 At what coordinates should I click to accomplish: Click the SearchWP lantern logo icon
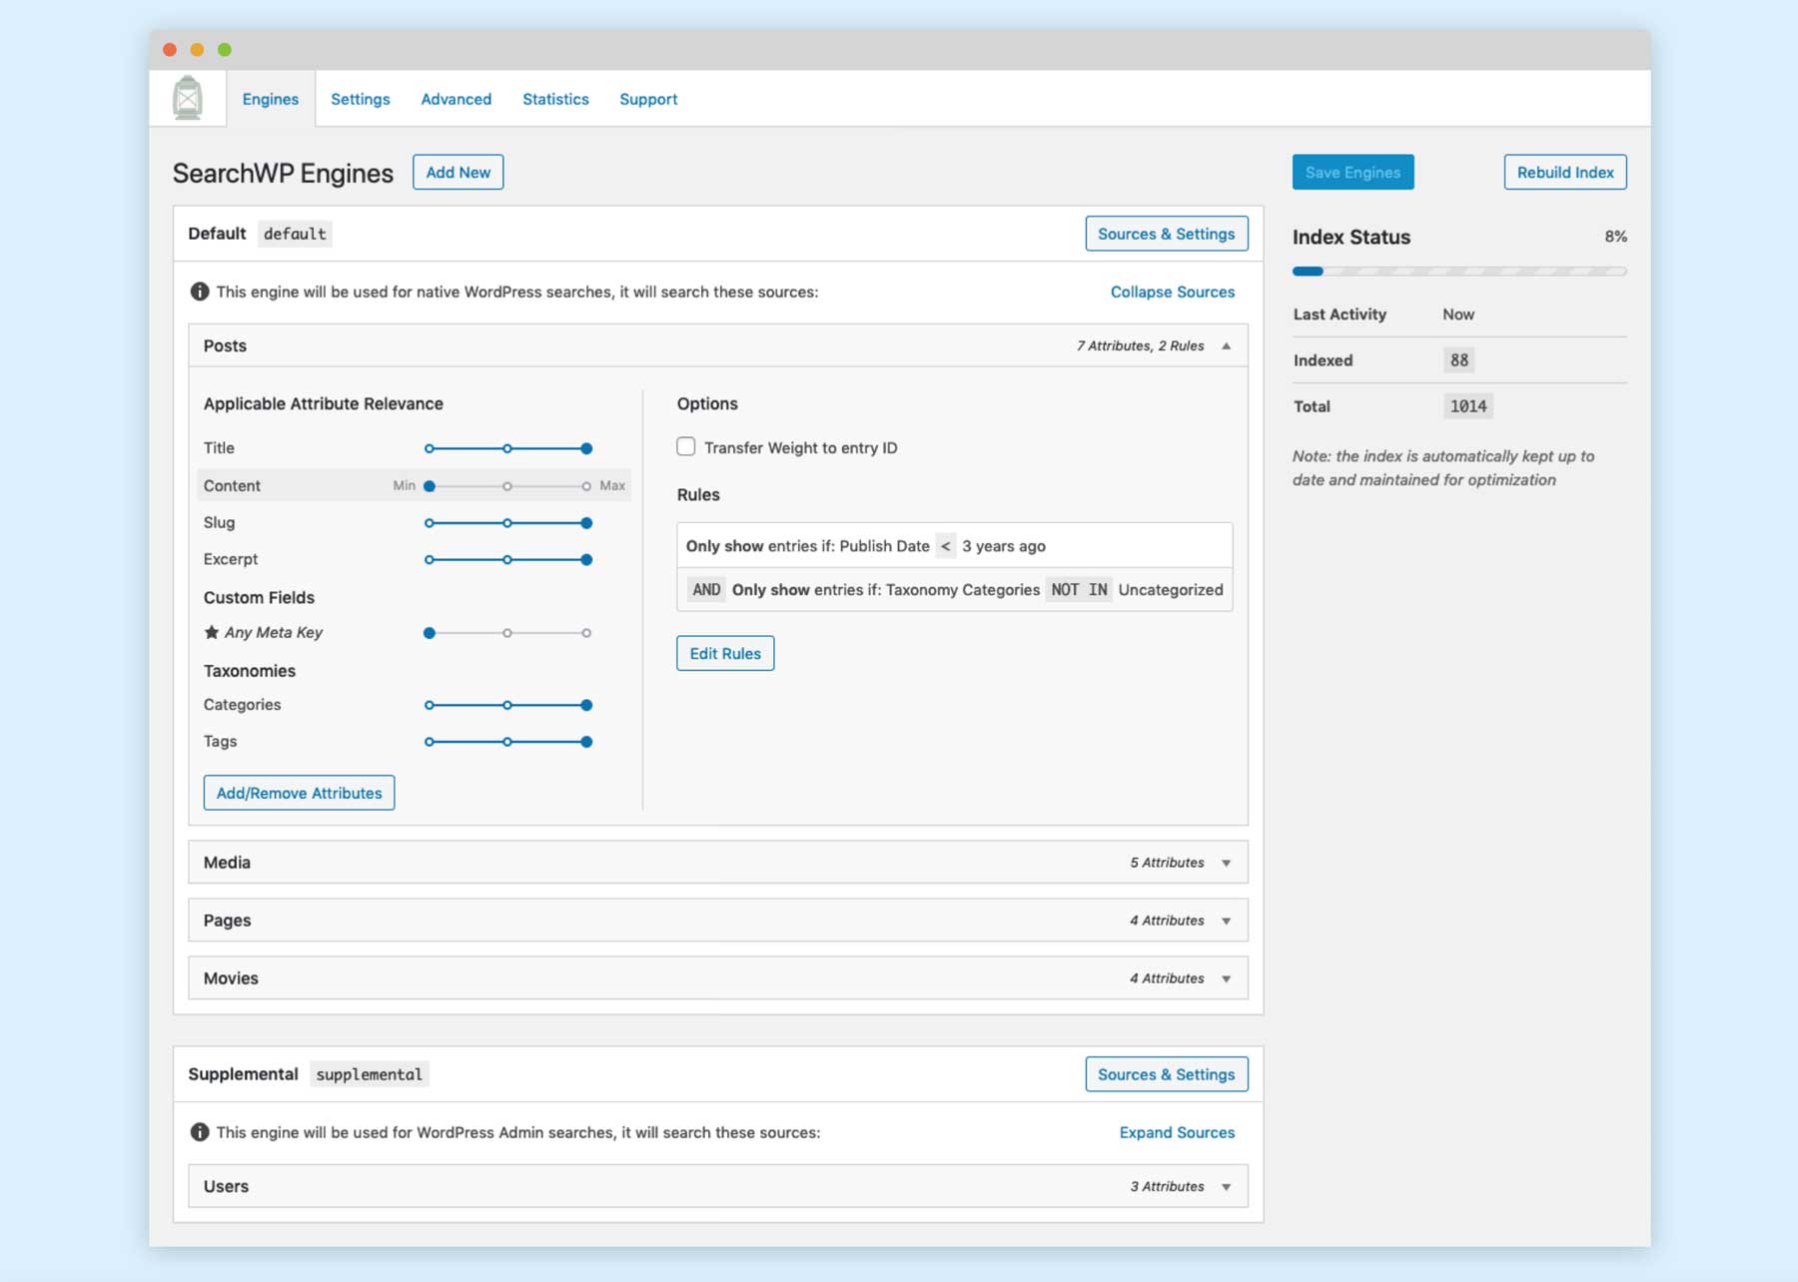[x=188, y=97]
